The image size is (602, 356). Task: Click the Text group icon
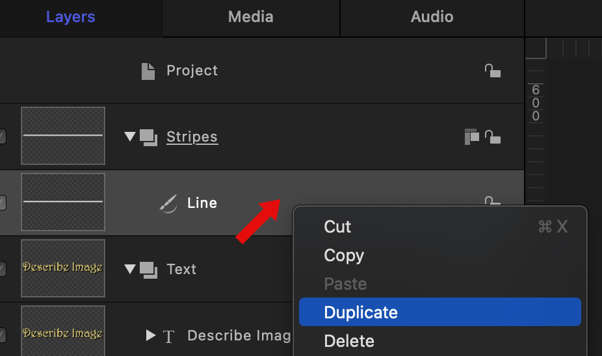click(x=150, y=270)
